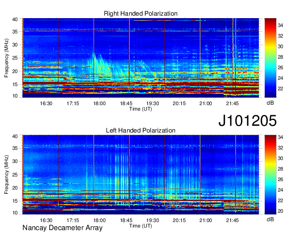Click the 21:45 time tick under Right Handed plot
Image resolution: width=288 pixels, height=233 pixels.
point(233,103)
